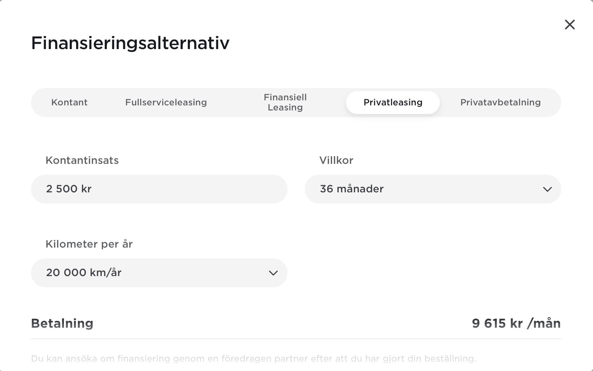This screenshot has width=593, height=371.
Task: Click the Betalning heading
Action: pos(62,323)
